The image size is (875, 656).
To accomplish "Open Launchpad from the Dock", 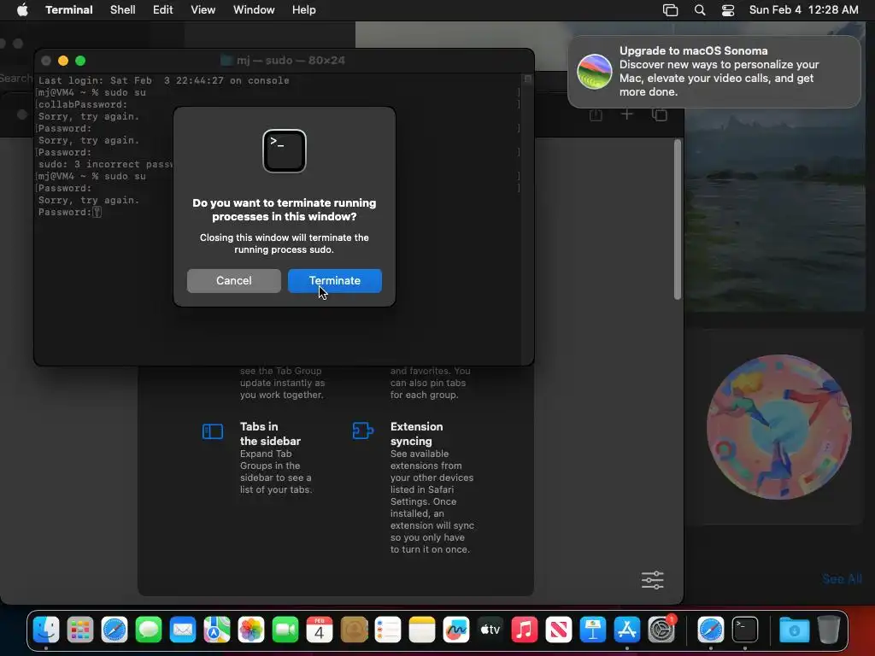I will click(x=80, y=630).
